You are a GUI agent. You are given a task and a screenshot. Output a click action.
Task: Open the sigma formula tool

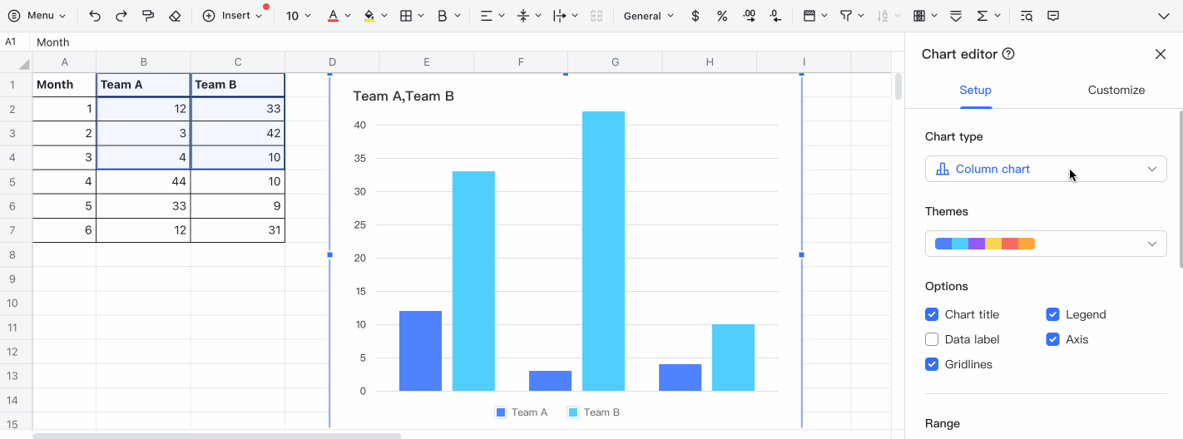(982, 16)
